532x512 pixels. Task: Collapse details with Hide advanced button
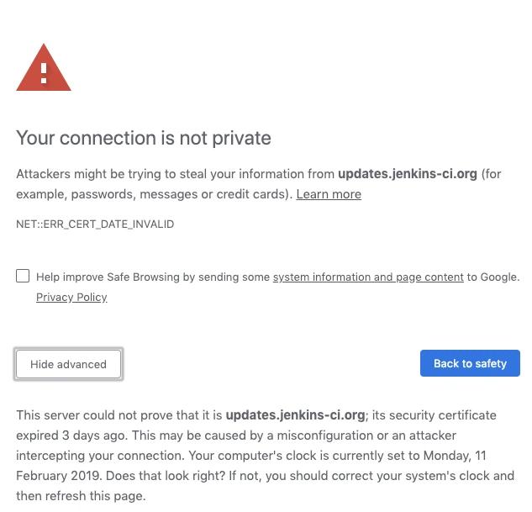click(x=68, y=364)
